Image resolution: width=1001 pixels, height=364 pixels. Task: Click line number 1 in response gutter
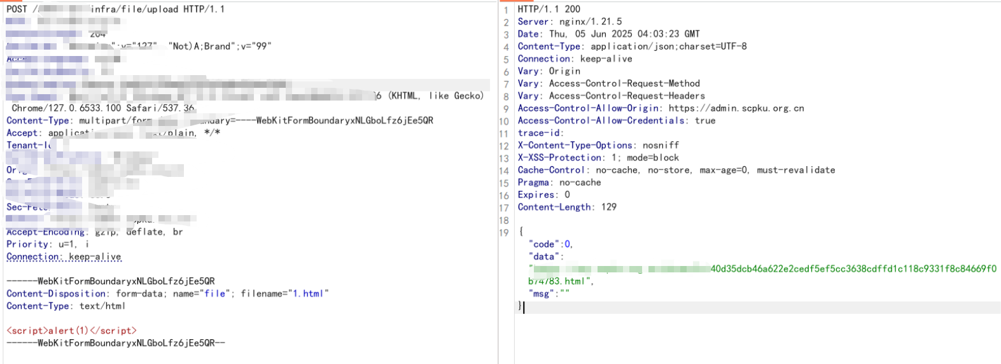click(507, 10)
